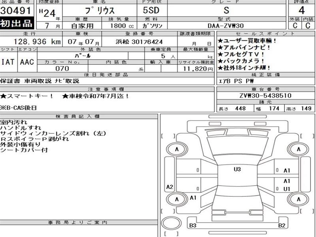Screen dimensions: 316x237
Task: Click the セールスポイント header
Action: click(265, 34)
